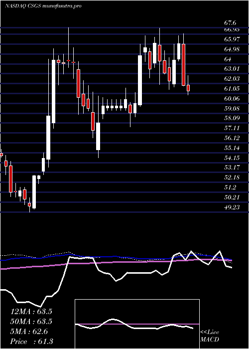Image resolution: width=249 pixels, height=349 pixels.
Task: Click the NASDAQ CSGS munafasutra.pro title text
Action: 43,6
